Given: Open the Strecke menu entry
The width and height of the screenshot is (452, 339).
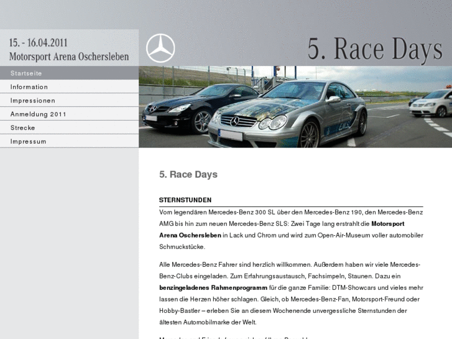Looking at the screenshot, I should [69, 128].
